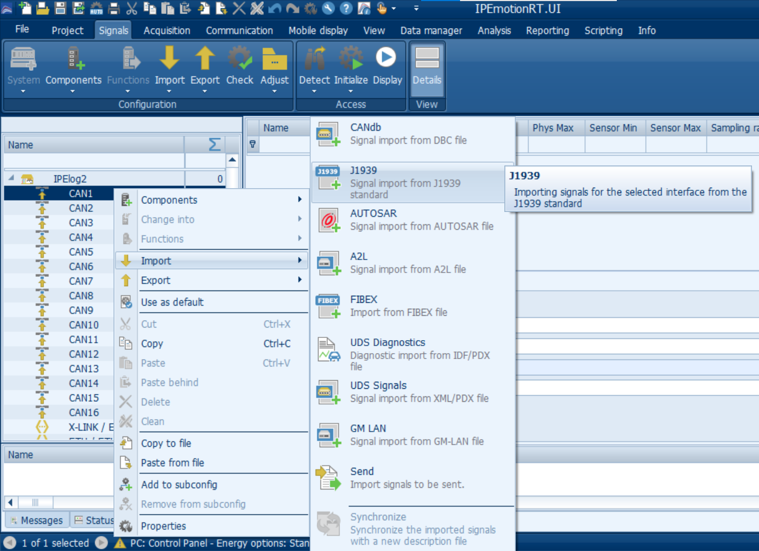This screenshot has height=551, width=759.
Task: Switch to the Project tab
Action: (x=68, y=30)
